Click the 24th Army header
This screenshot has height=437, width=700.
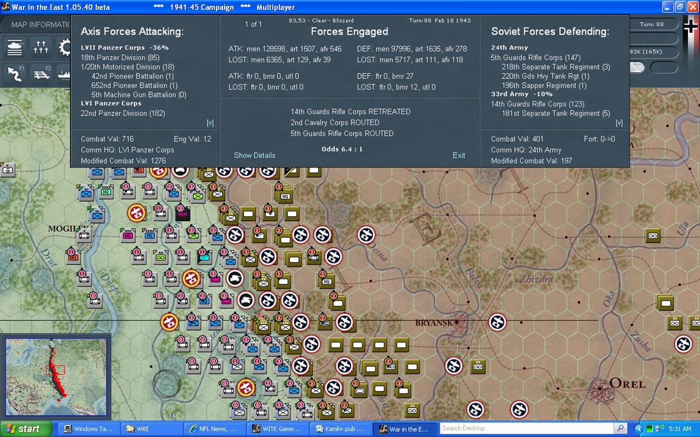pyautogui.click(x=509, y=48)
